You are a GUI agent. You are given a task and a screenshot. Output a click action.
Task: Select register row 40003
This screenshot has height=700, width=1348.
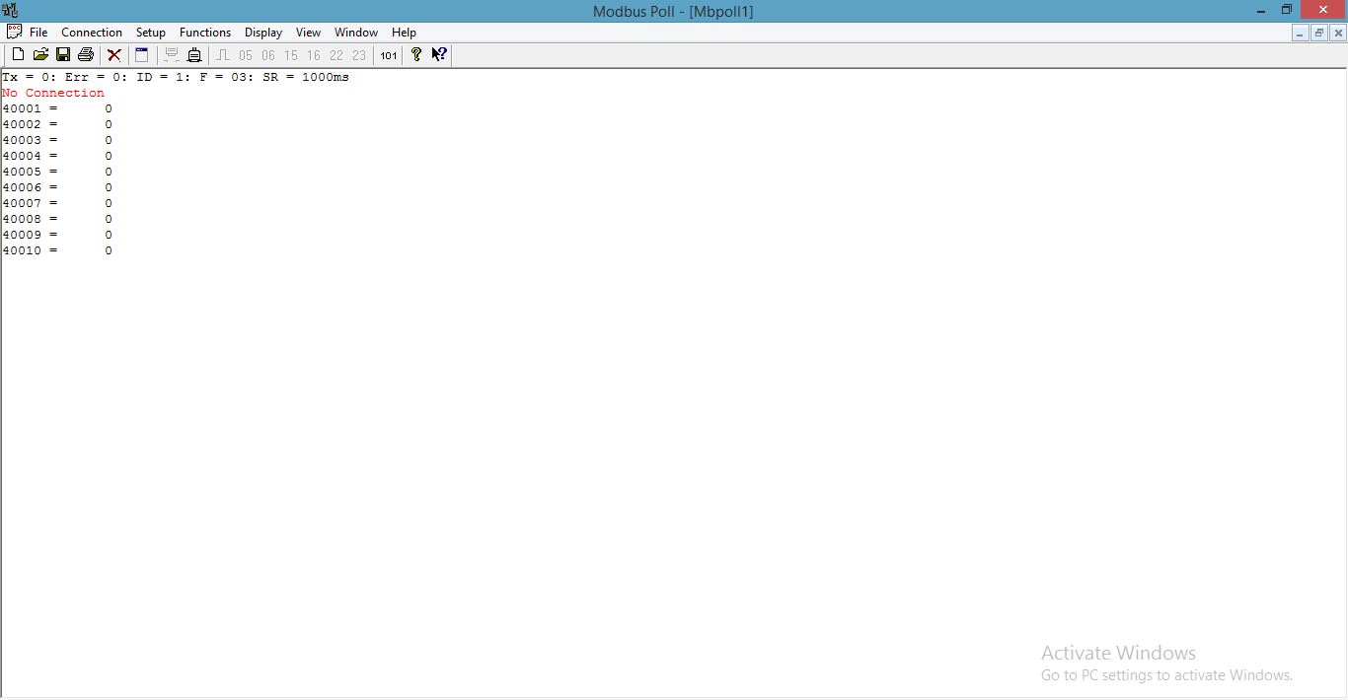pos(57,140)
